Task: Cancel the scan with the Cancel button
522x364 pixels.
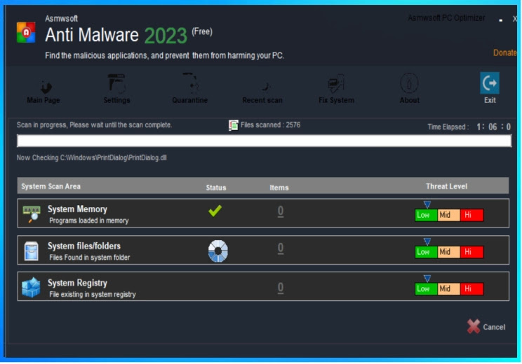Action: 486,327
